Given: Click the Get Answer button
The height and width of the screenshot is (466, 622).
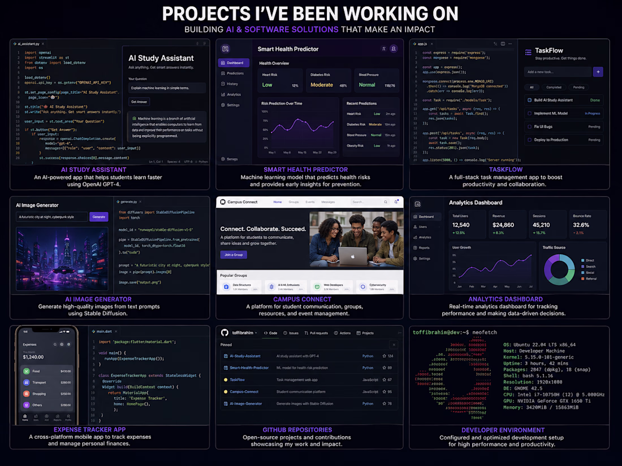Looking at the screenshot, I should 139,102.
